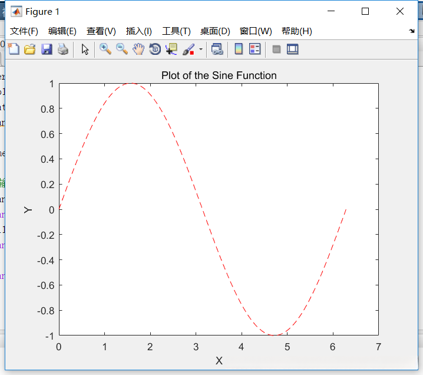Select the Brush data tool
The width and height of the screenshot is (423, 375).
coord(188,50)
